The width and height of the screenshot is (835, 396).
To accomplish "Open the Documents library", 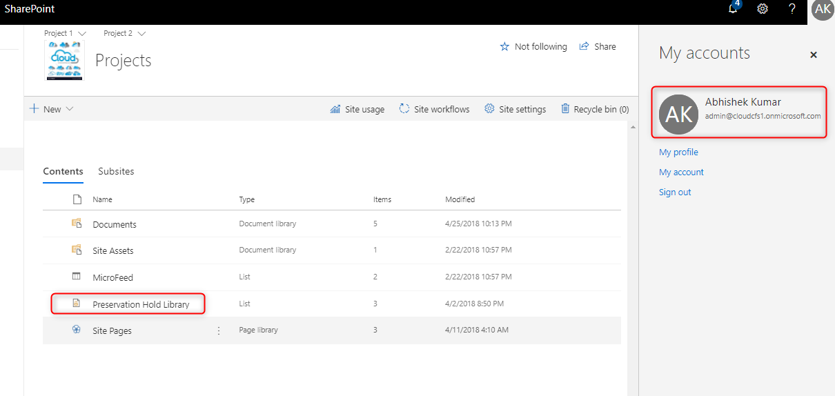I will pyautogui.click(x=115, y=224).
